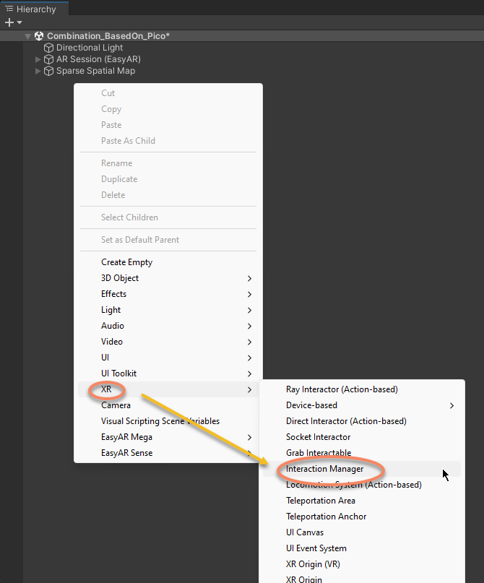This screenshot has height=583, width=484.
Task: Click the hamburger icon on the Hierarchy tab
Action: pyautogui.click(x=9, y=9)
